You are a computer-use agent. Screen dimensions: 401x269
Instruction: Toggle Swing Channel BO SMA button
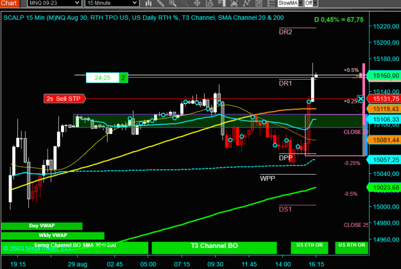74,248
